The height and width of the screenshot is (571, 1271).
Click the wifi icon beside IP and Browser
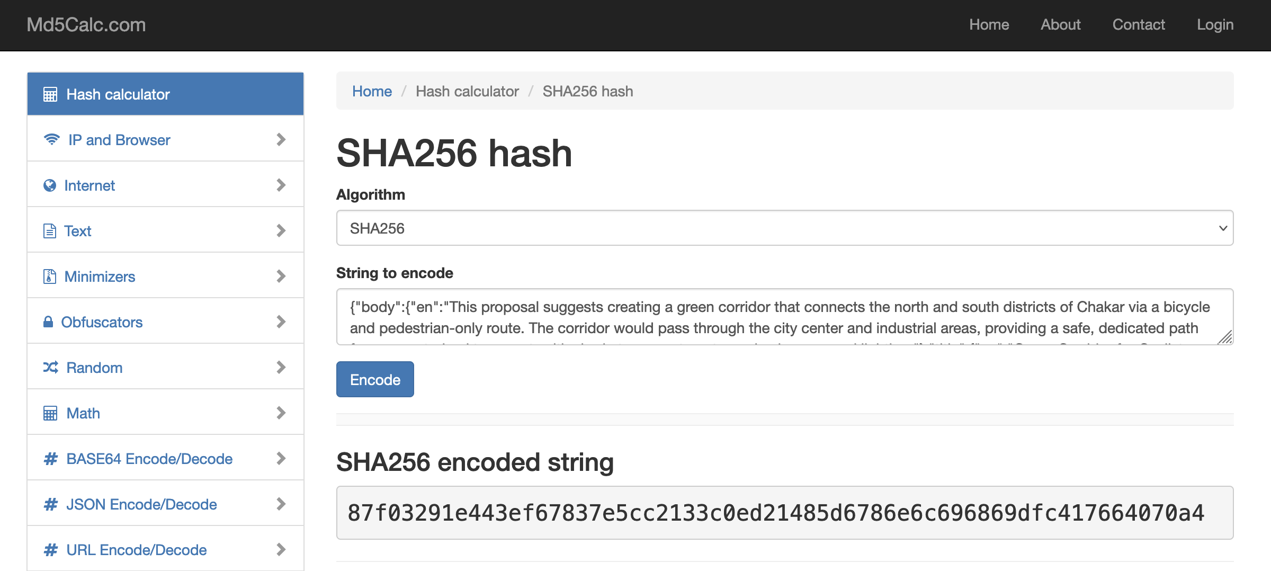coord(51,140)
